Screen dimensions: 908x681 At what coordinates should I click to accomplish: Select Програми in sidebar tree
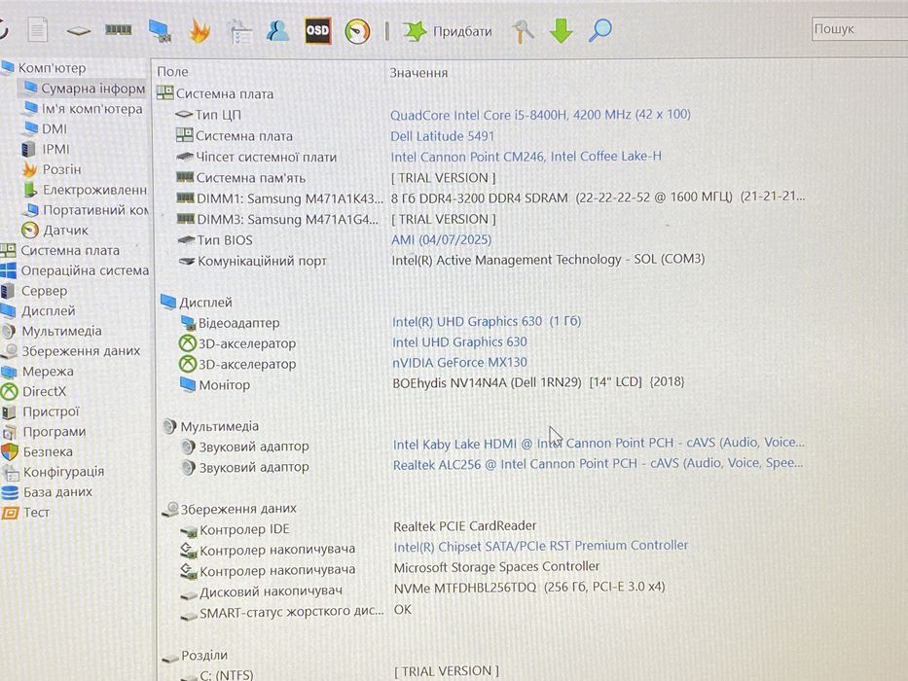tap(44, 431)
